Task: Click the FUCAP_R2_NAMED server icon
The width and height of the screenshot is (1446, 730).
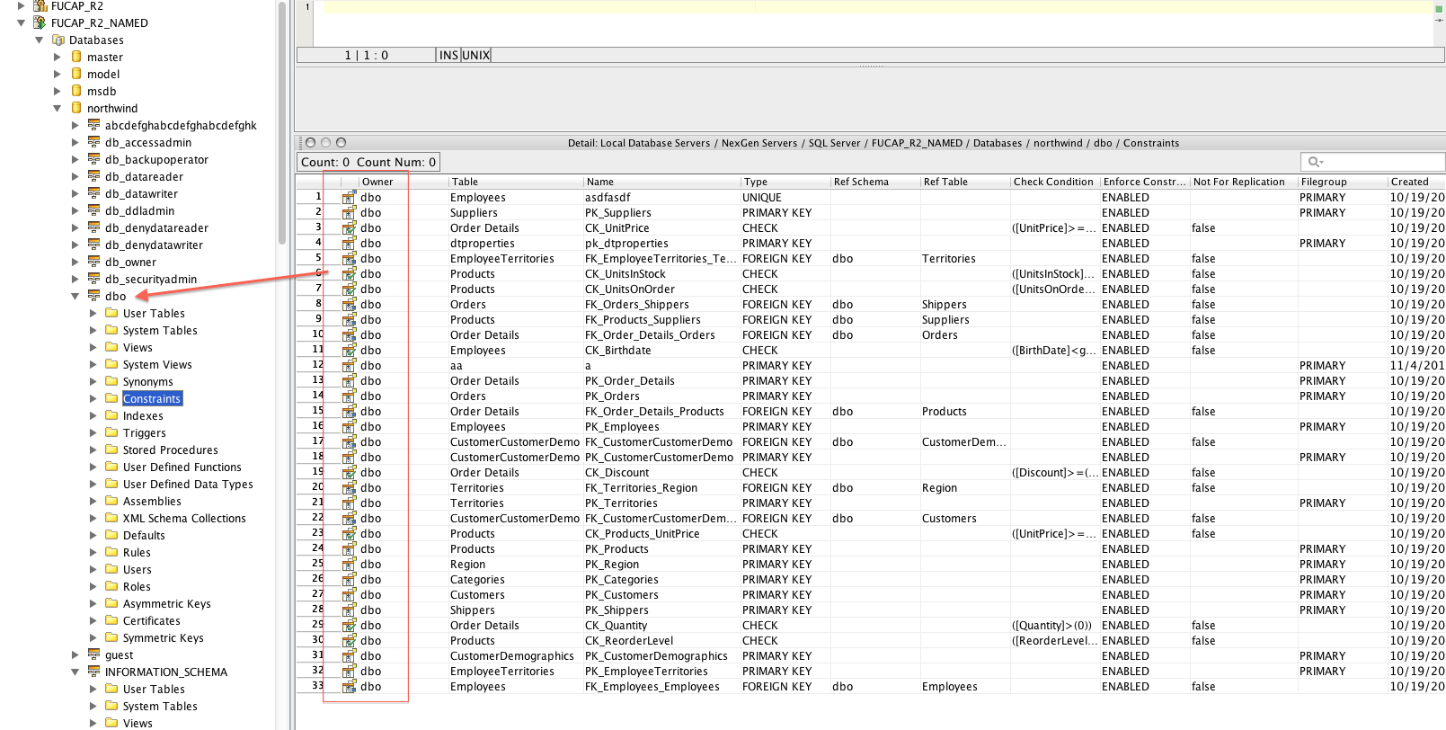Action: (x=40, y=22)
